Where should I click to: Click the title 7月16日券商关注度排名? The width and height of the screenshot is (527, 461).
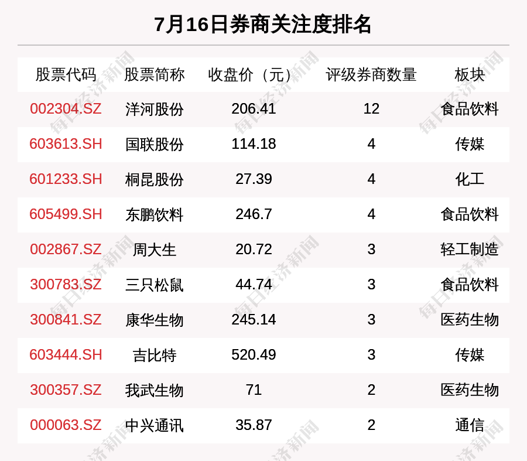[x=263, y=25]
